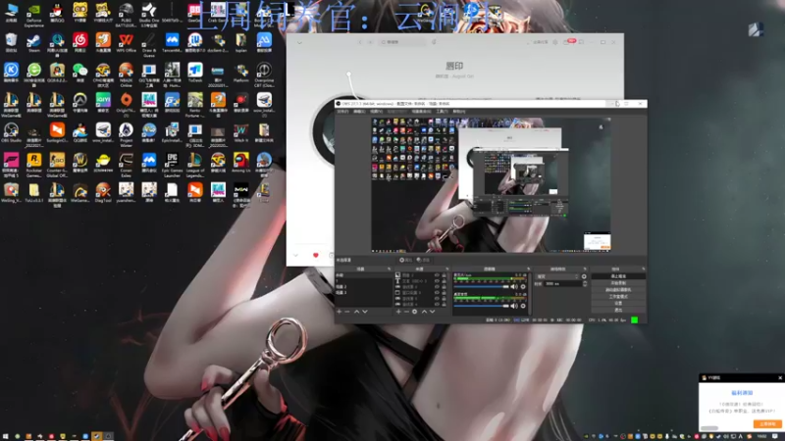
Task: Toggle visibility of the bottom source row
Action: point(437,304)
